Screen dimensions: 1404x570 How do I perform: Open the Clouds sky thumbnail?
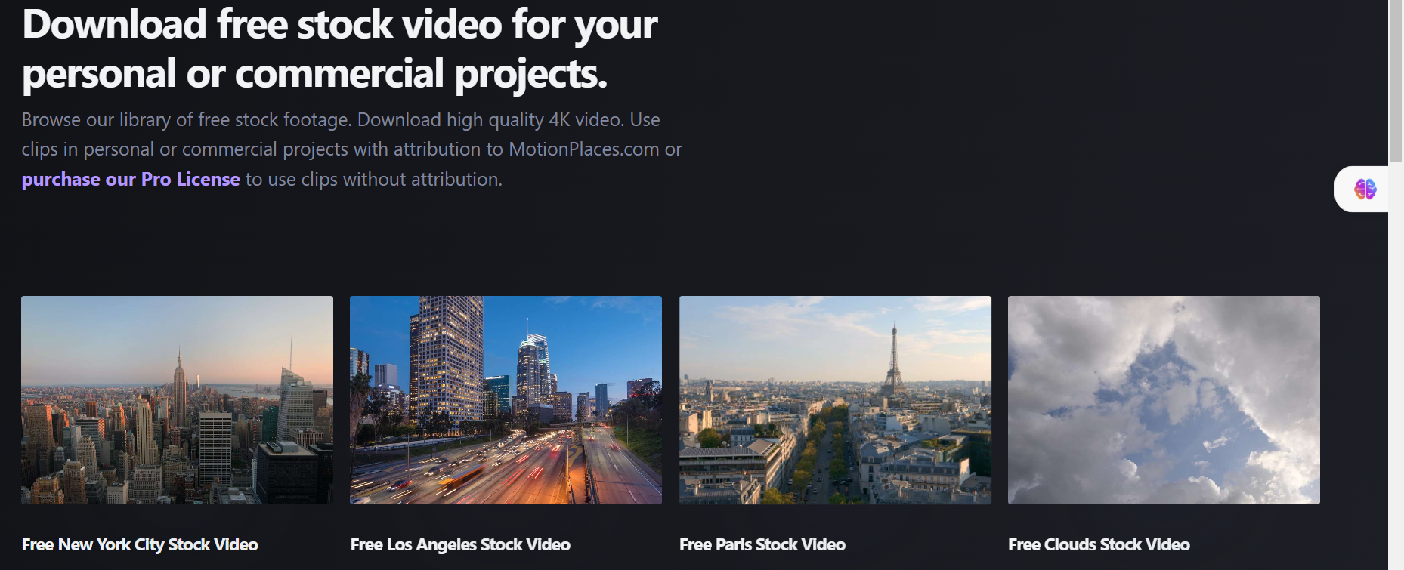pos(1164,400)
